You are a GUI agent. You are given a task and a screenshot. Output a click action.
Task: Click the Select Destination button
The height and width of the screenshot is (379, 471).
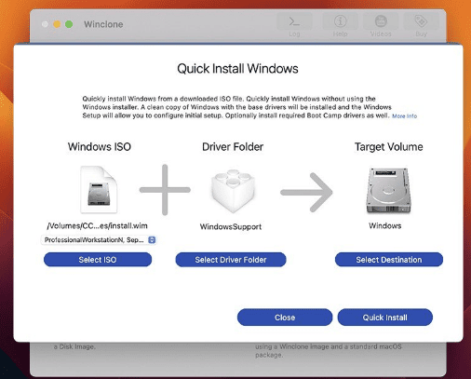tap(389, 260)
